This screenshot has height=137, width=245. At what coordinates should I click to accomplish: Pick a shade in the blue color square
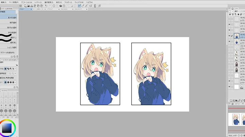[x=7, y=128]
